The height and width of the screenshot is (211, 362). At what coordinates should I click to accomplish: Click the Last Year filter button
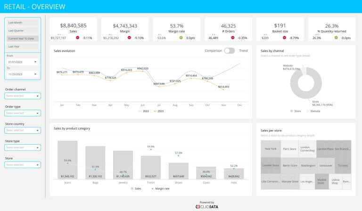click(x=23, y=46)
